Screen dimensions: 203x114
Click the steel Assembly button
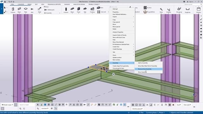click(x=48, y=13)
